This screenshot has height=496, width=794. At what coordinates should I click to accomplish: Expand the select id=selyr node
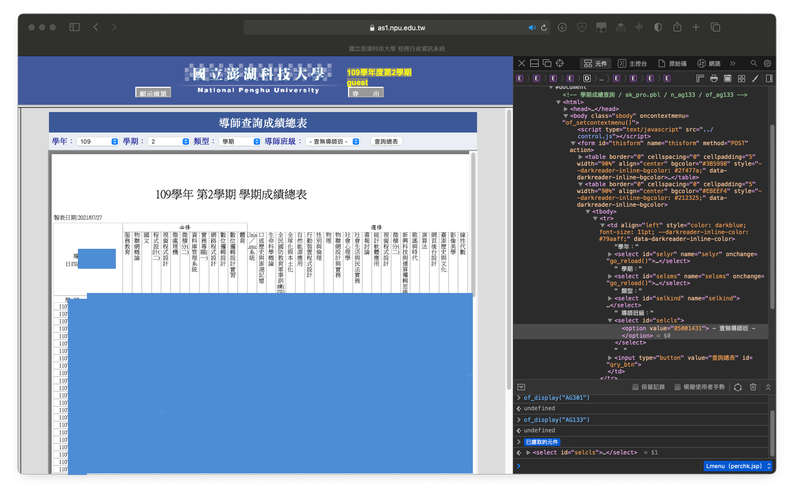point(610,254)
